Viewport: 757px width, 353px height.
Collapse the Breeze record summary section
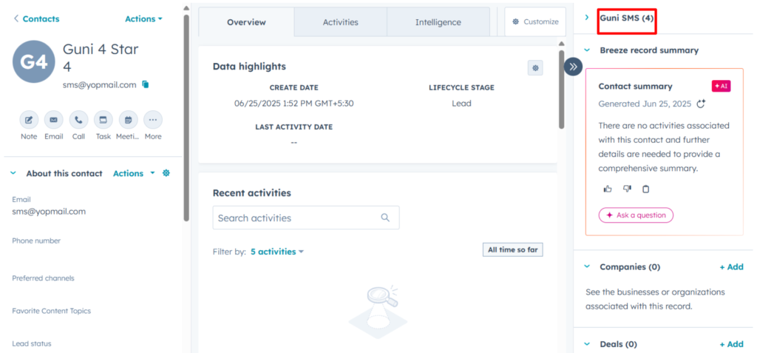(x=587, y=50)
